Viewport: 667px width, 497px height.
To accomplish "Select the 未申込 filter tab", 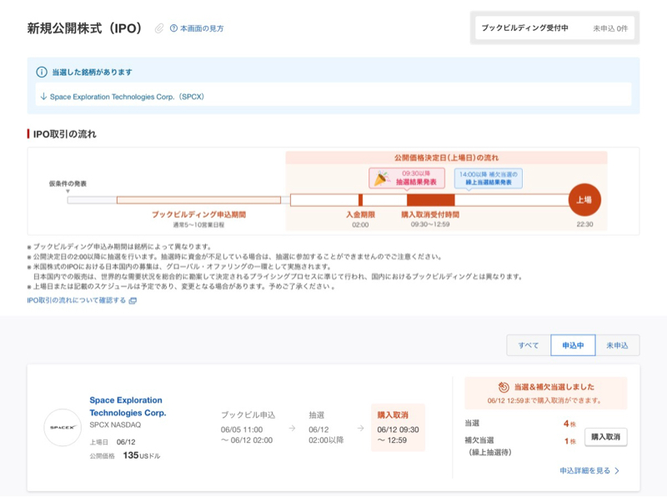I will pos(617,345).
